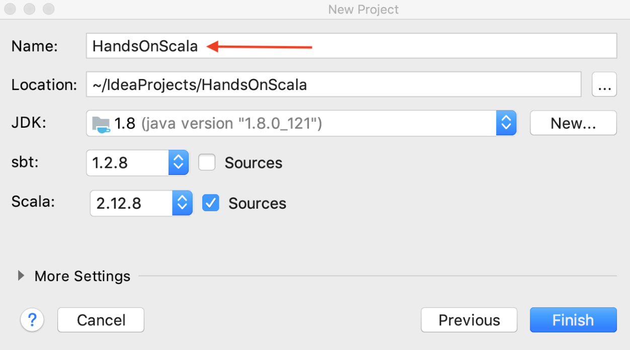Open the help question mark icon

click(x=32, y=320)
